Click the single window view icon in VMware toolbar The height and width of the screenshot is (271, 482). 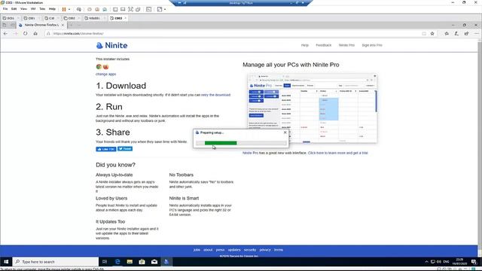tap(123, 9)
